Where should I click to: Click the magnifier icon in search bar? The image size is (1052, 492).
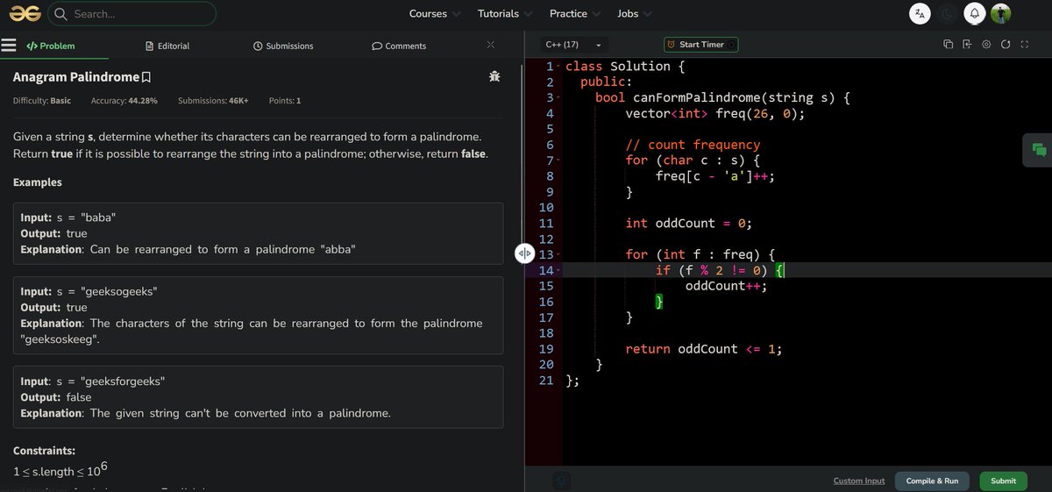60,14
